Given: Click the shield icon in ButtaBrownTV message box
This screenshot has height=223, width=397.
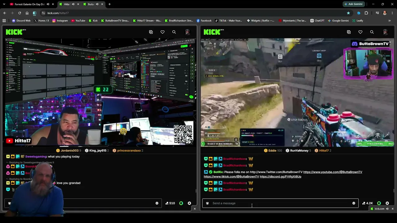Looking at the screenshot, I should [207, 203].
